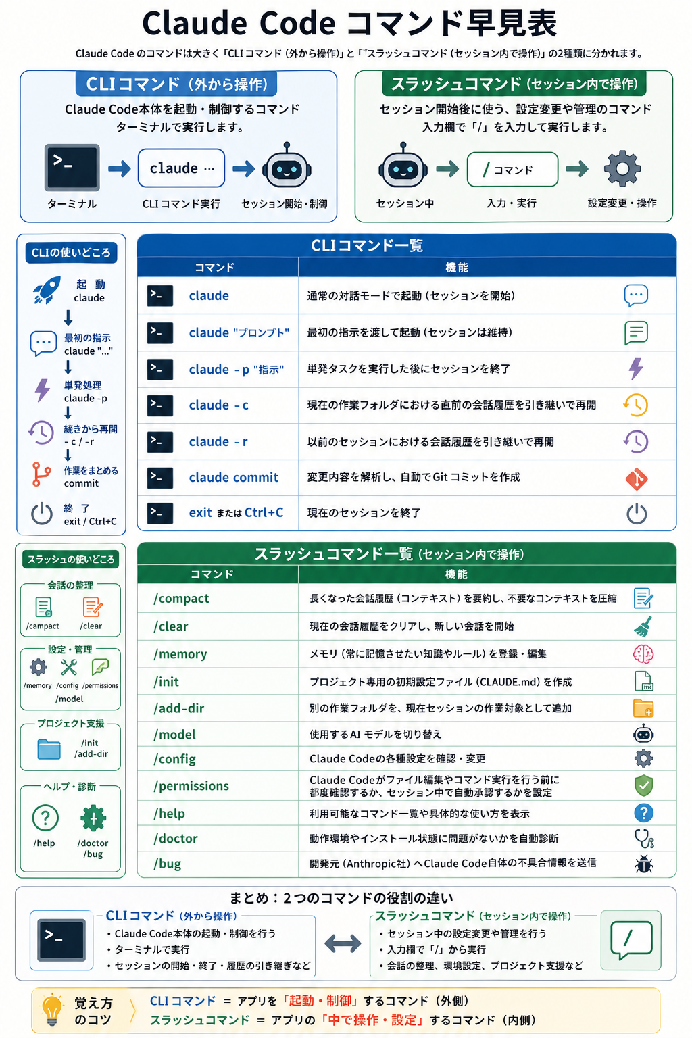Click the purple lightning icon in claude -p row

[x=636, y=369]
